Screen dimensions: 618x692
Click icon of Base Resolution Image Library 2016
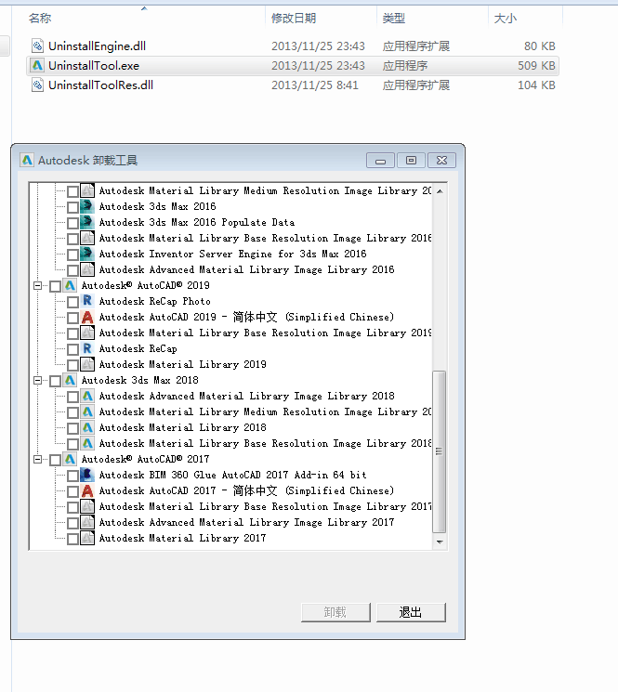click(87, 239)
